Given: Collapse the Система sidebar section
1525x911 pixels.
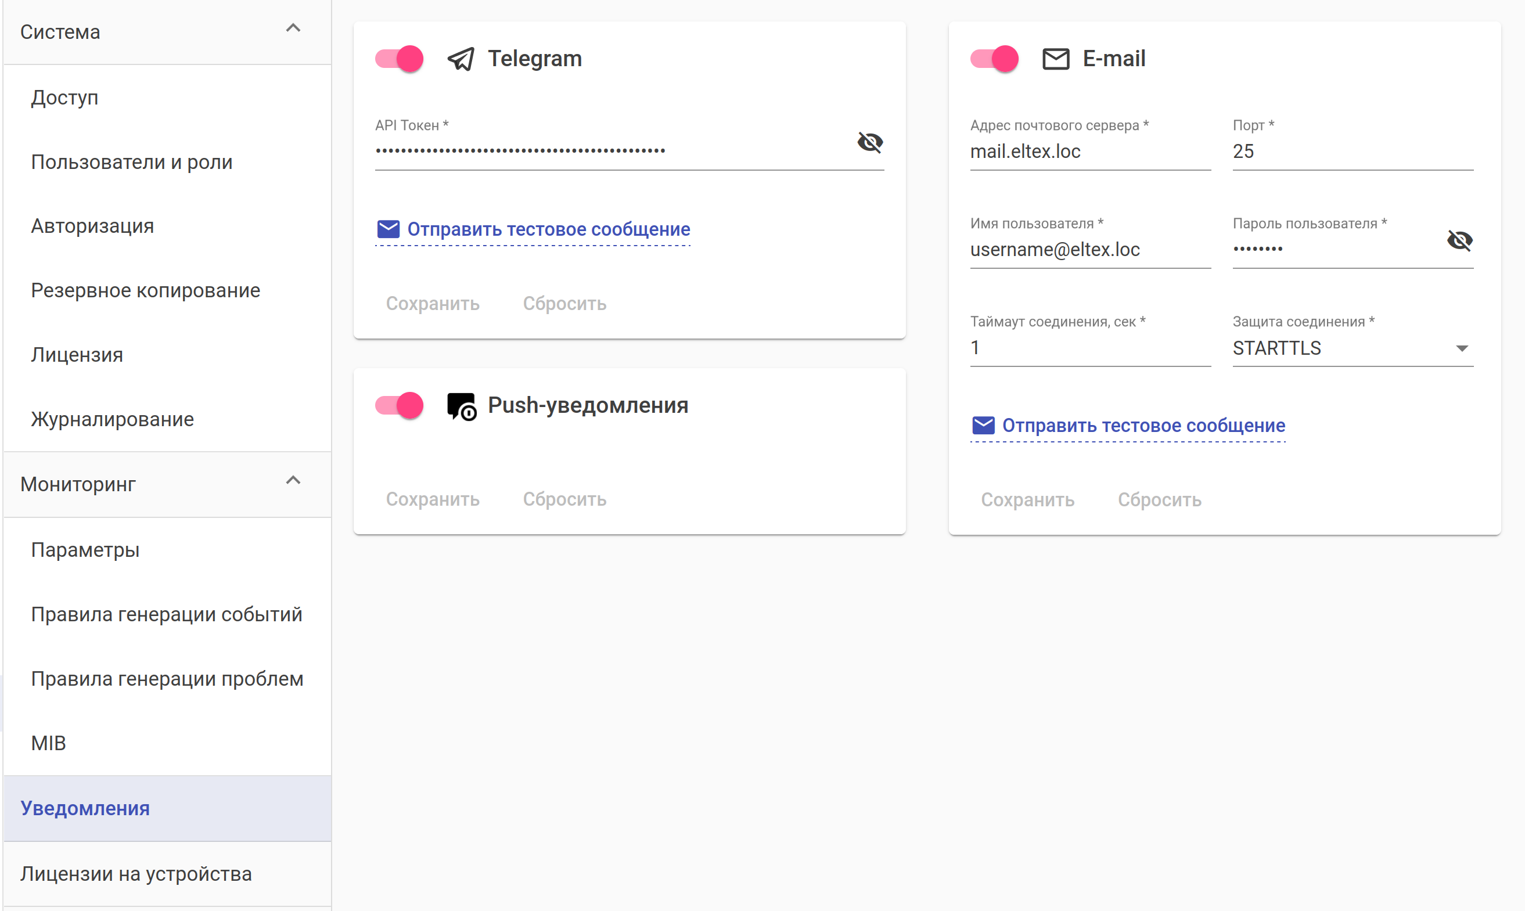Looking at the screenshot, I should (293, 28).
